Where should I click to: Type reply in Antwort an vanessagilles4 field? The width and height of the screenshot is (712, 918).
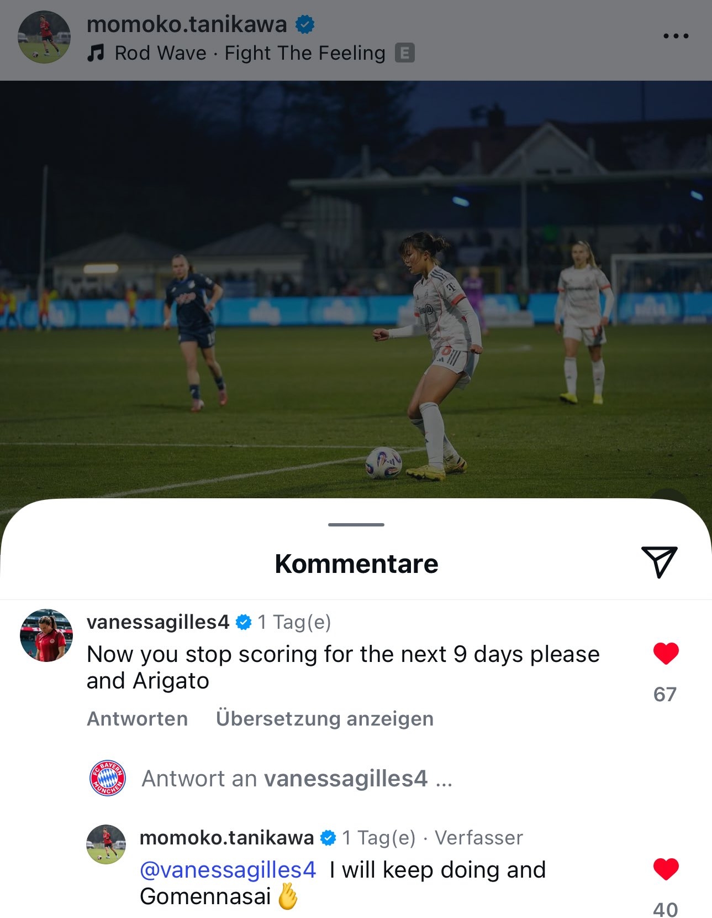tap(297, 779)
